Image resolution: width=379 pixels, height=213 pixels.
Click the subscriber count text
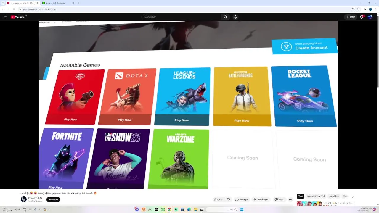[x=35, y=201]
